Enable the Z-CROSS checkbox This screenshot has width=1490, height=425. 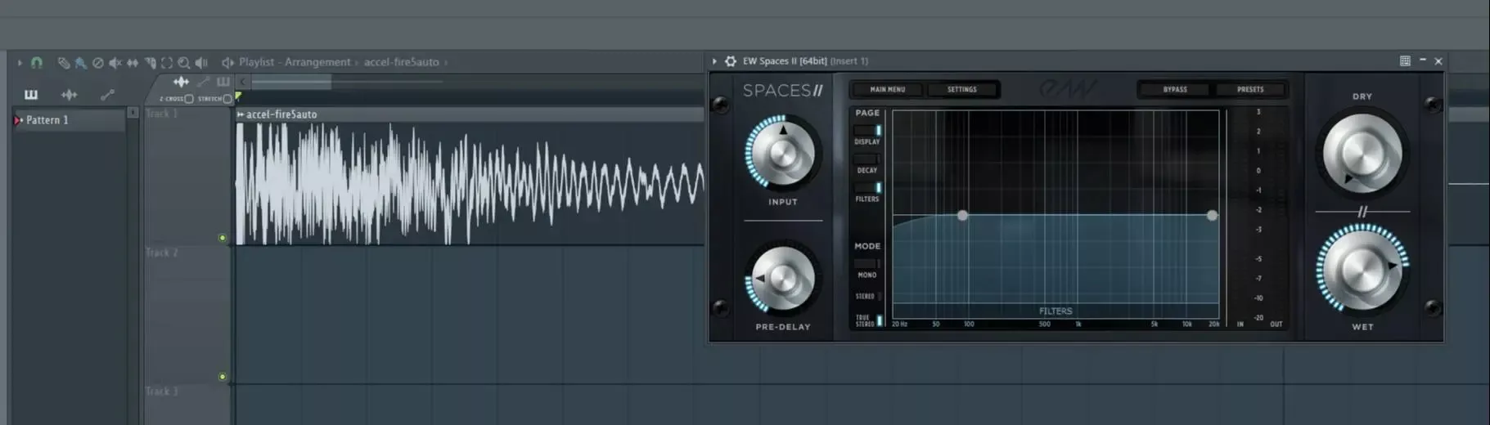(x=189, y=99)
